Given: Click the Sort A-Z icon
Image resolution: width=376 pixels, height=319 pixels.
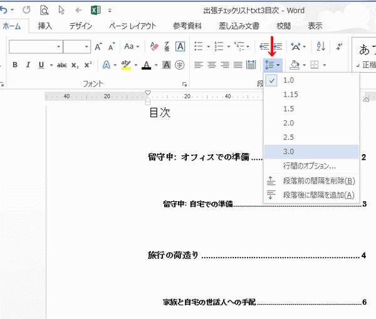Looking at the screenshot, I should [321, 46].
